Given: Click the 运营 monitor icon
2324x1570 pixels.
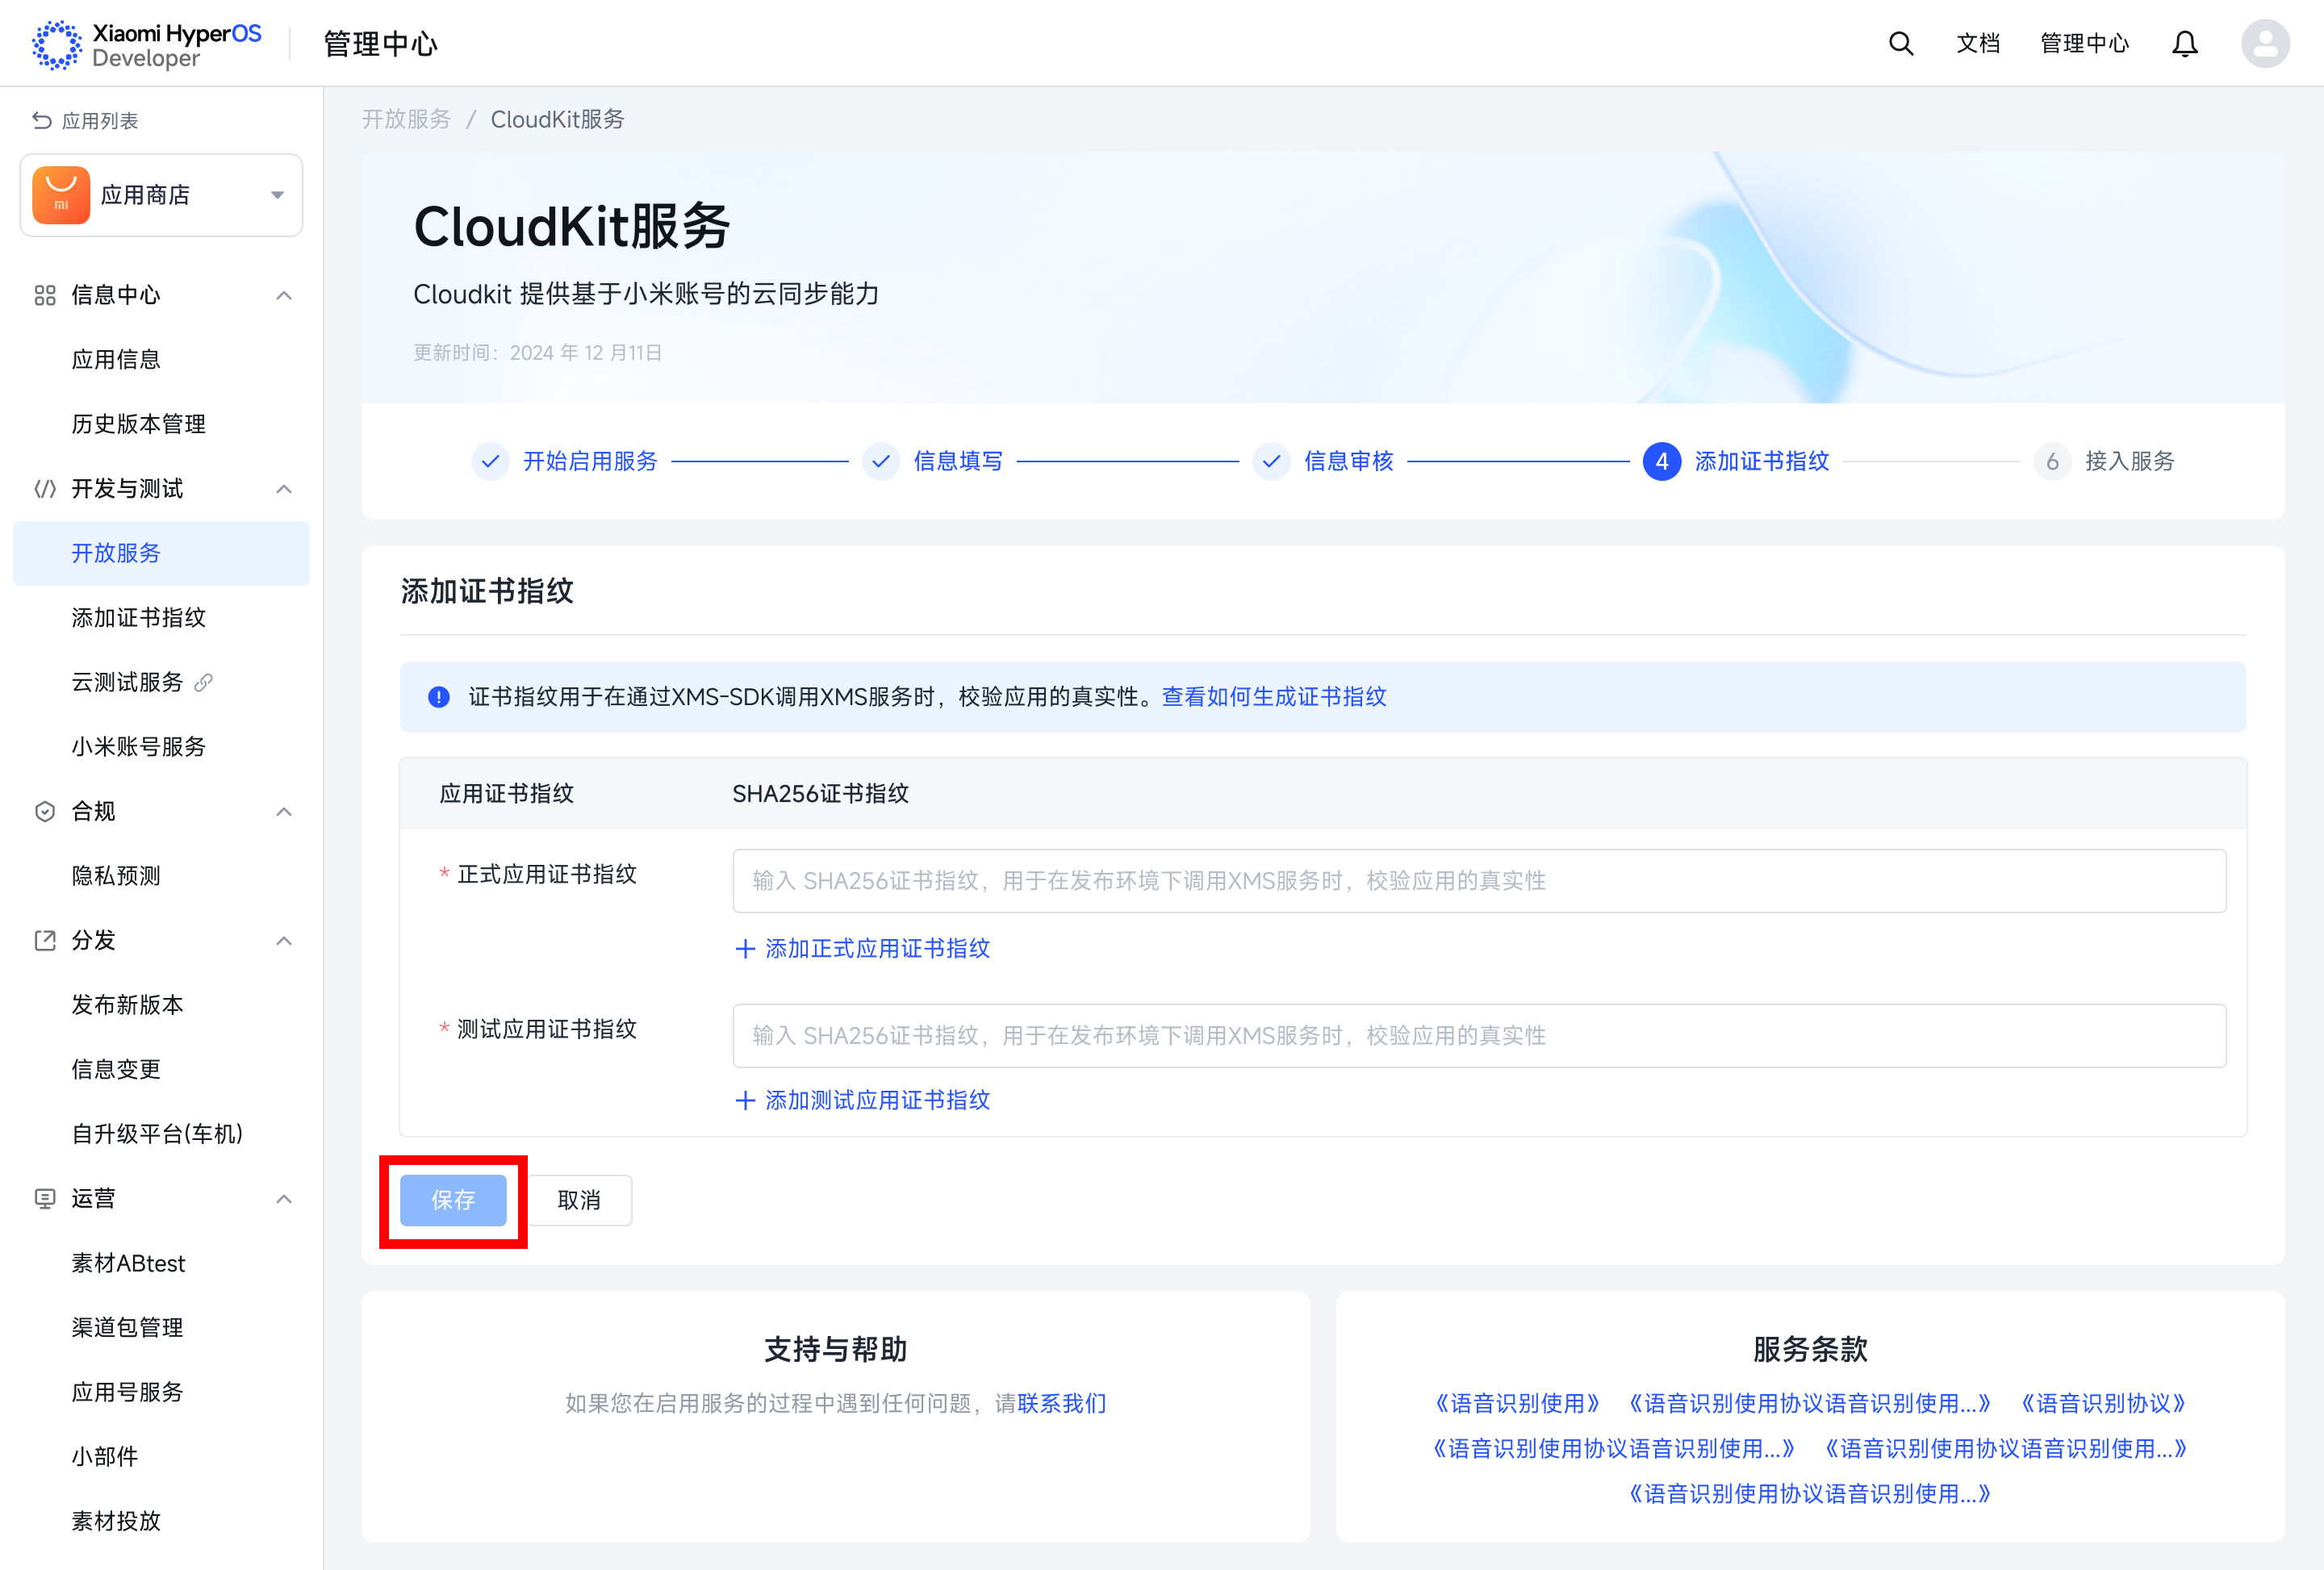Looking at the screenshot, I should [x=45, y=1198].
